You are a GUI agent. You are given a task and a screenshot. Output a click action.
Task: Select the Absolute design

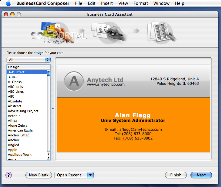click(x=27, y=101)
